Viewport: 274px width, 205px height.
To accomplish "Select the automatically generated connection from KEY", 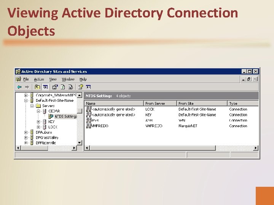I will point(113,115).
